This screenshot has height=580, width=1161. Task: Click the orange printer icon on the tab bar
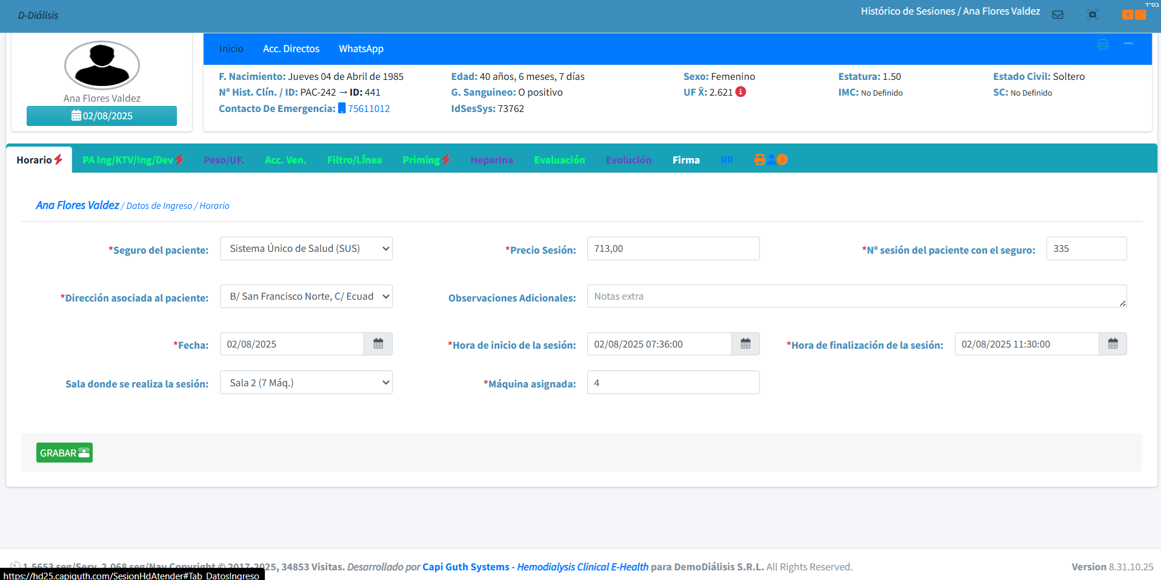click(x=759, y=159)
